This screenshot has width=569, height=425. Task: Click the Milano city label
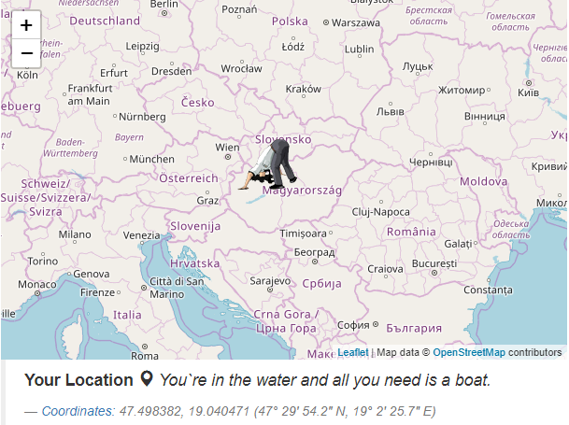75,234
